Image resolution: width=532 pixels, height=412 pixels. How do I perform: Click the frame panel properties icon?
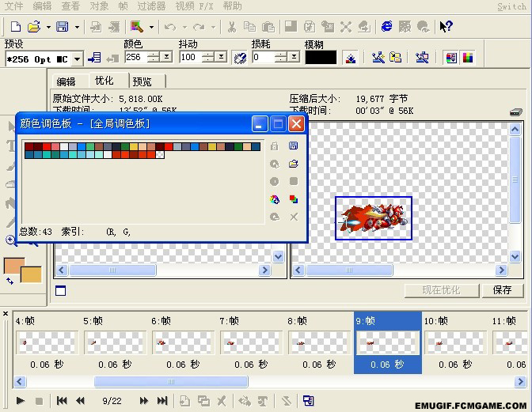[309, 401]
